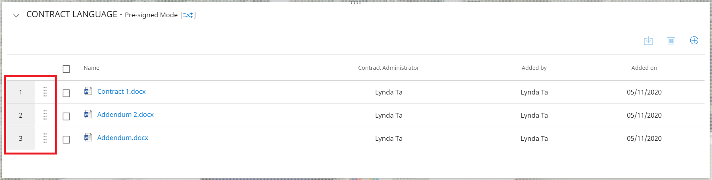Click the download documents icon

click(x=648, y=41)
